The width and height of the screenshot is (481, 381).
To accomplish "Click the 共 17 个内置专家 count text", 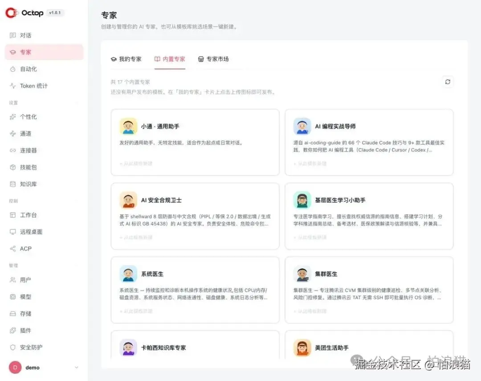I will [x=130, y=82].
